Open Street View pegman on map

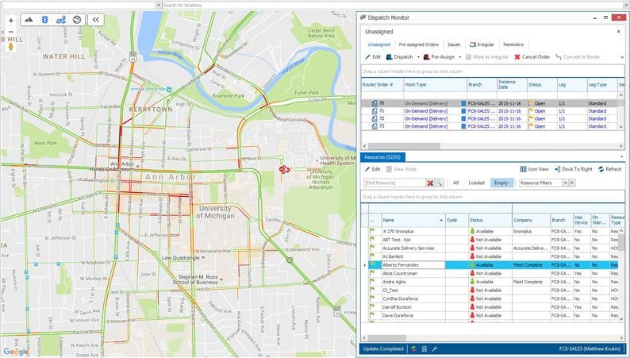click(x=11, y=46)
